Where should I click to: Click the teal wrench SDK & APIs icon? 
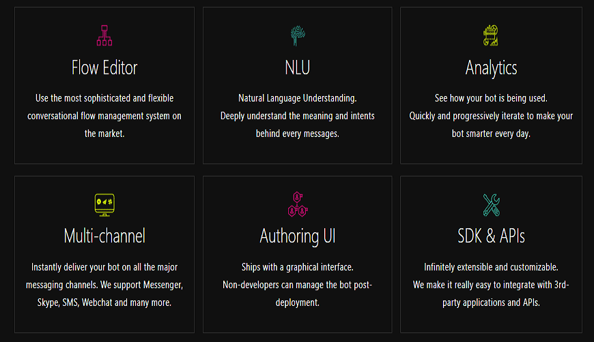tap(492, 205)
